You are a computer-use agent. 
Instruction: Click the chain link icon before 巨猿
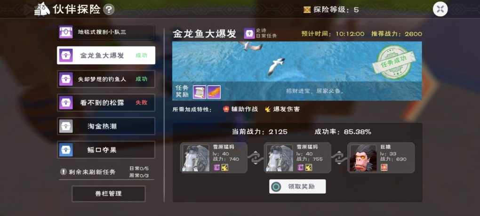339,158
